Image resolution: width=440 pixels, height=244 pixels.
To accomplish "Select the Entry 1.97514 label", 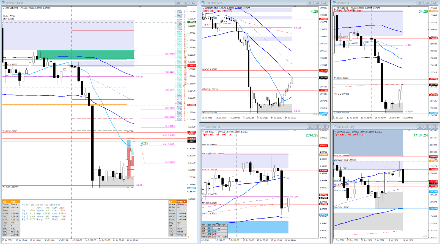I will (x=169, y=144).
